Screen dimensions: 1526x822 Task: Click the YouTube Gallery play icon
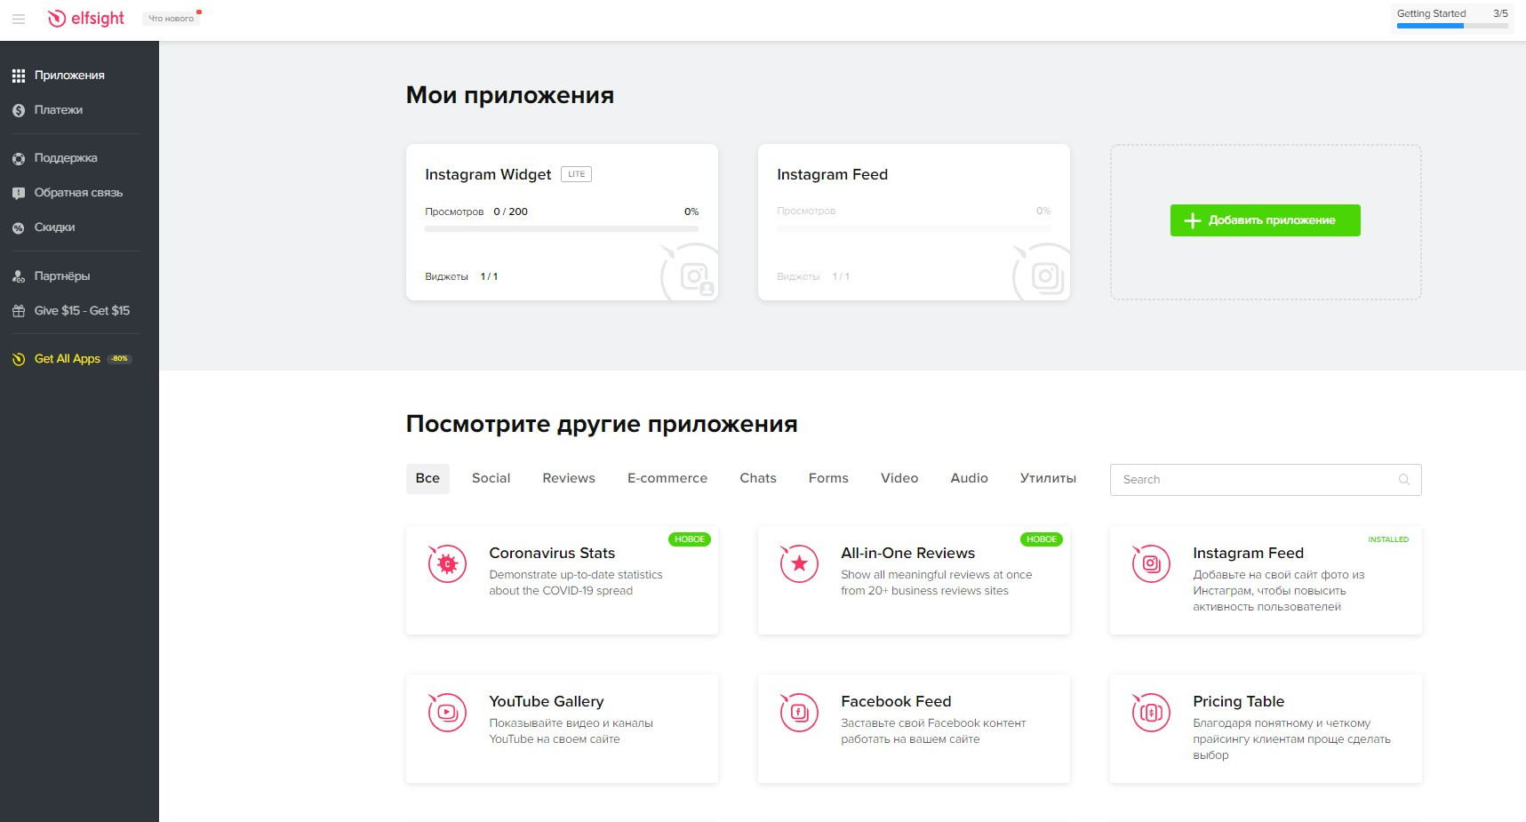[447, 712]
